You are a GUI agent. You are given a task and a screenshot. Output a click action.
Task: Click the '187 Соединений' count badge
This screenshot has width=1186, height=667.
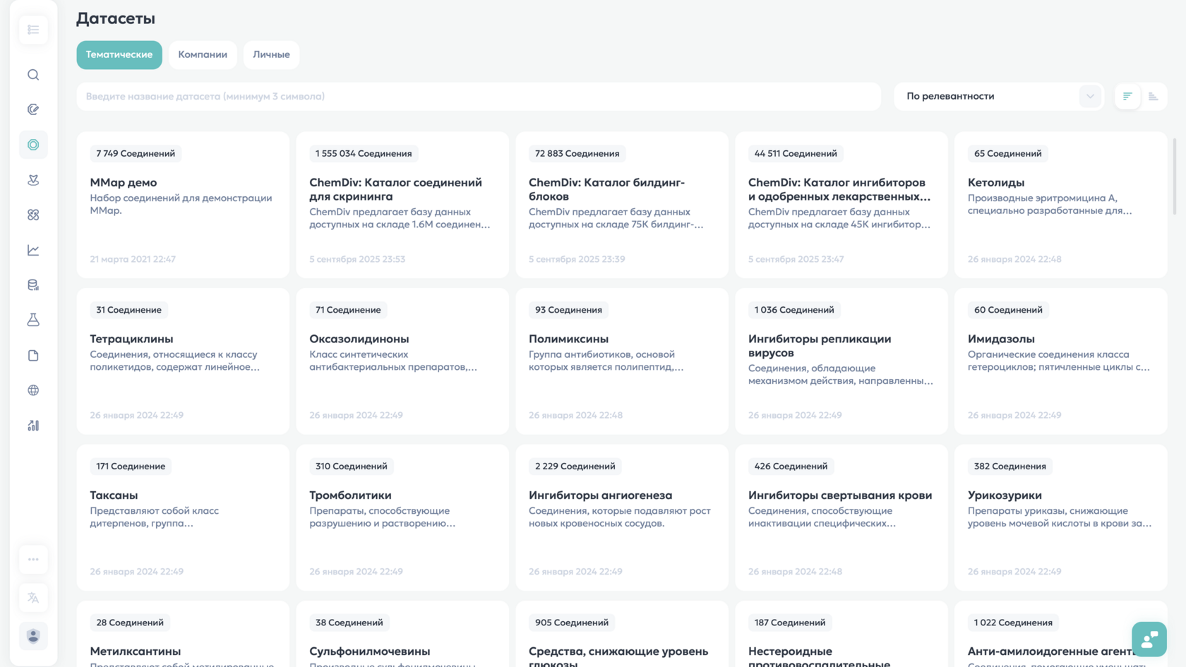[x=790, y=623]
